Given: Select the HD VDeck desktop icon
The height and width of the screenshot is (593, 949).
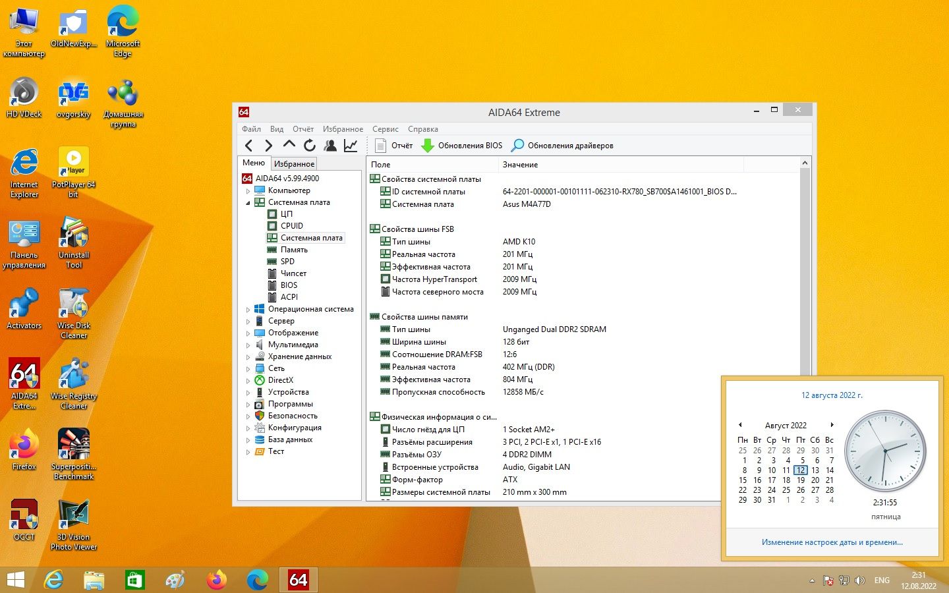Looking at the screenshot, I should pos(24,98).
